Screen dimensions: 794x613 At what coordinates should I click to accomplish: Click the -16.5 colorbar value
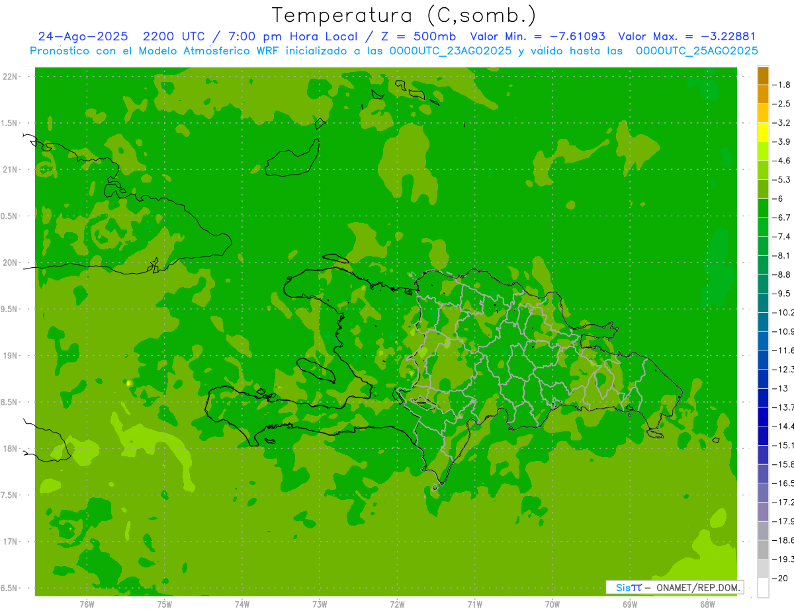(x=783, y=483)
